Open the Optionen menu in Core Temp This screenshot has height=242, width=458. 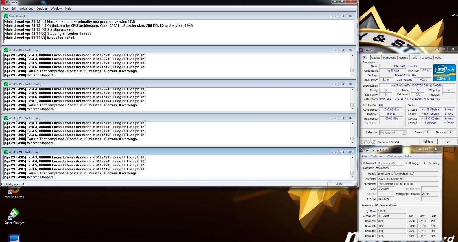click(377, 156)
